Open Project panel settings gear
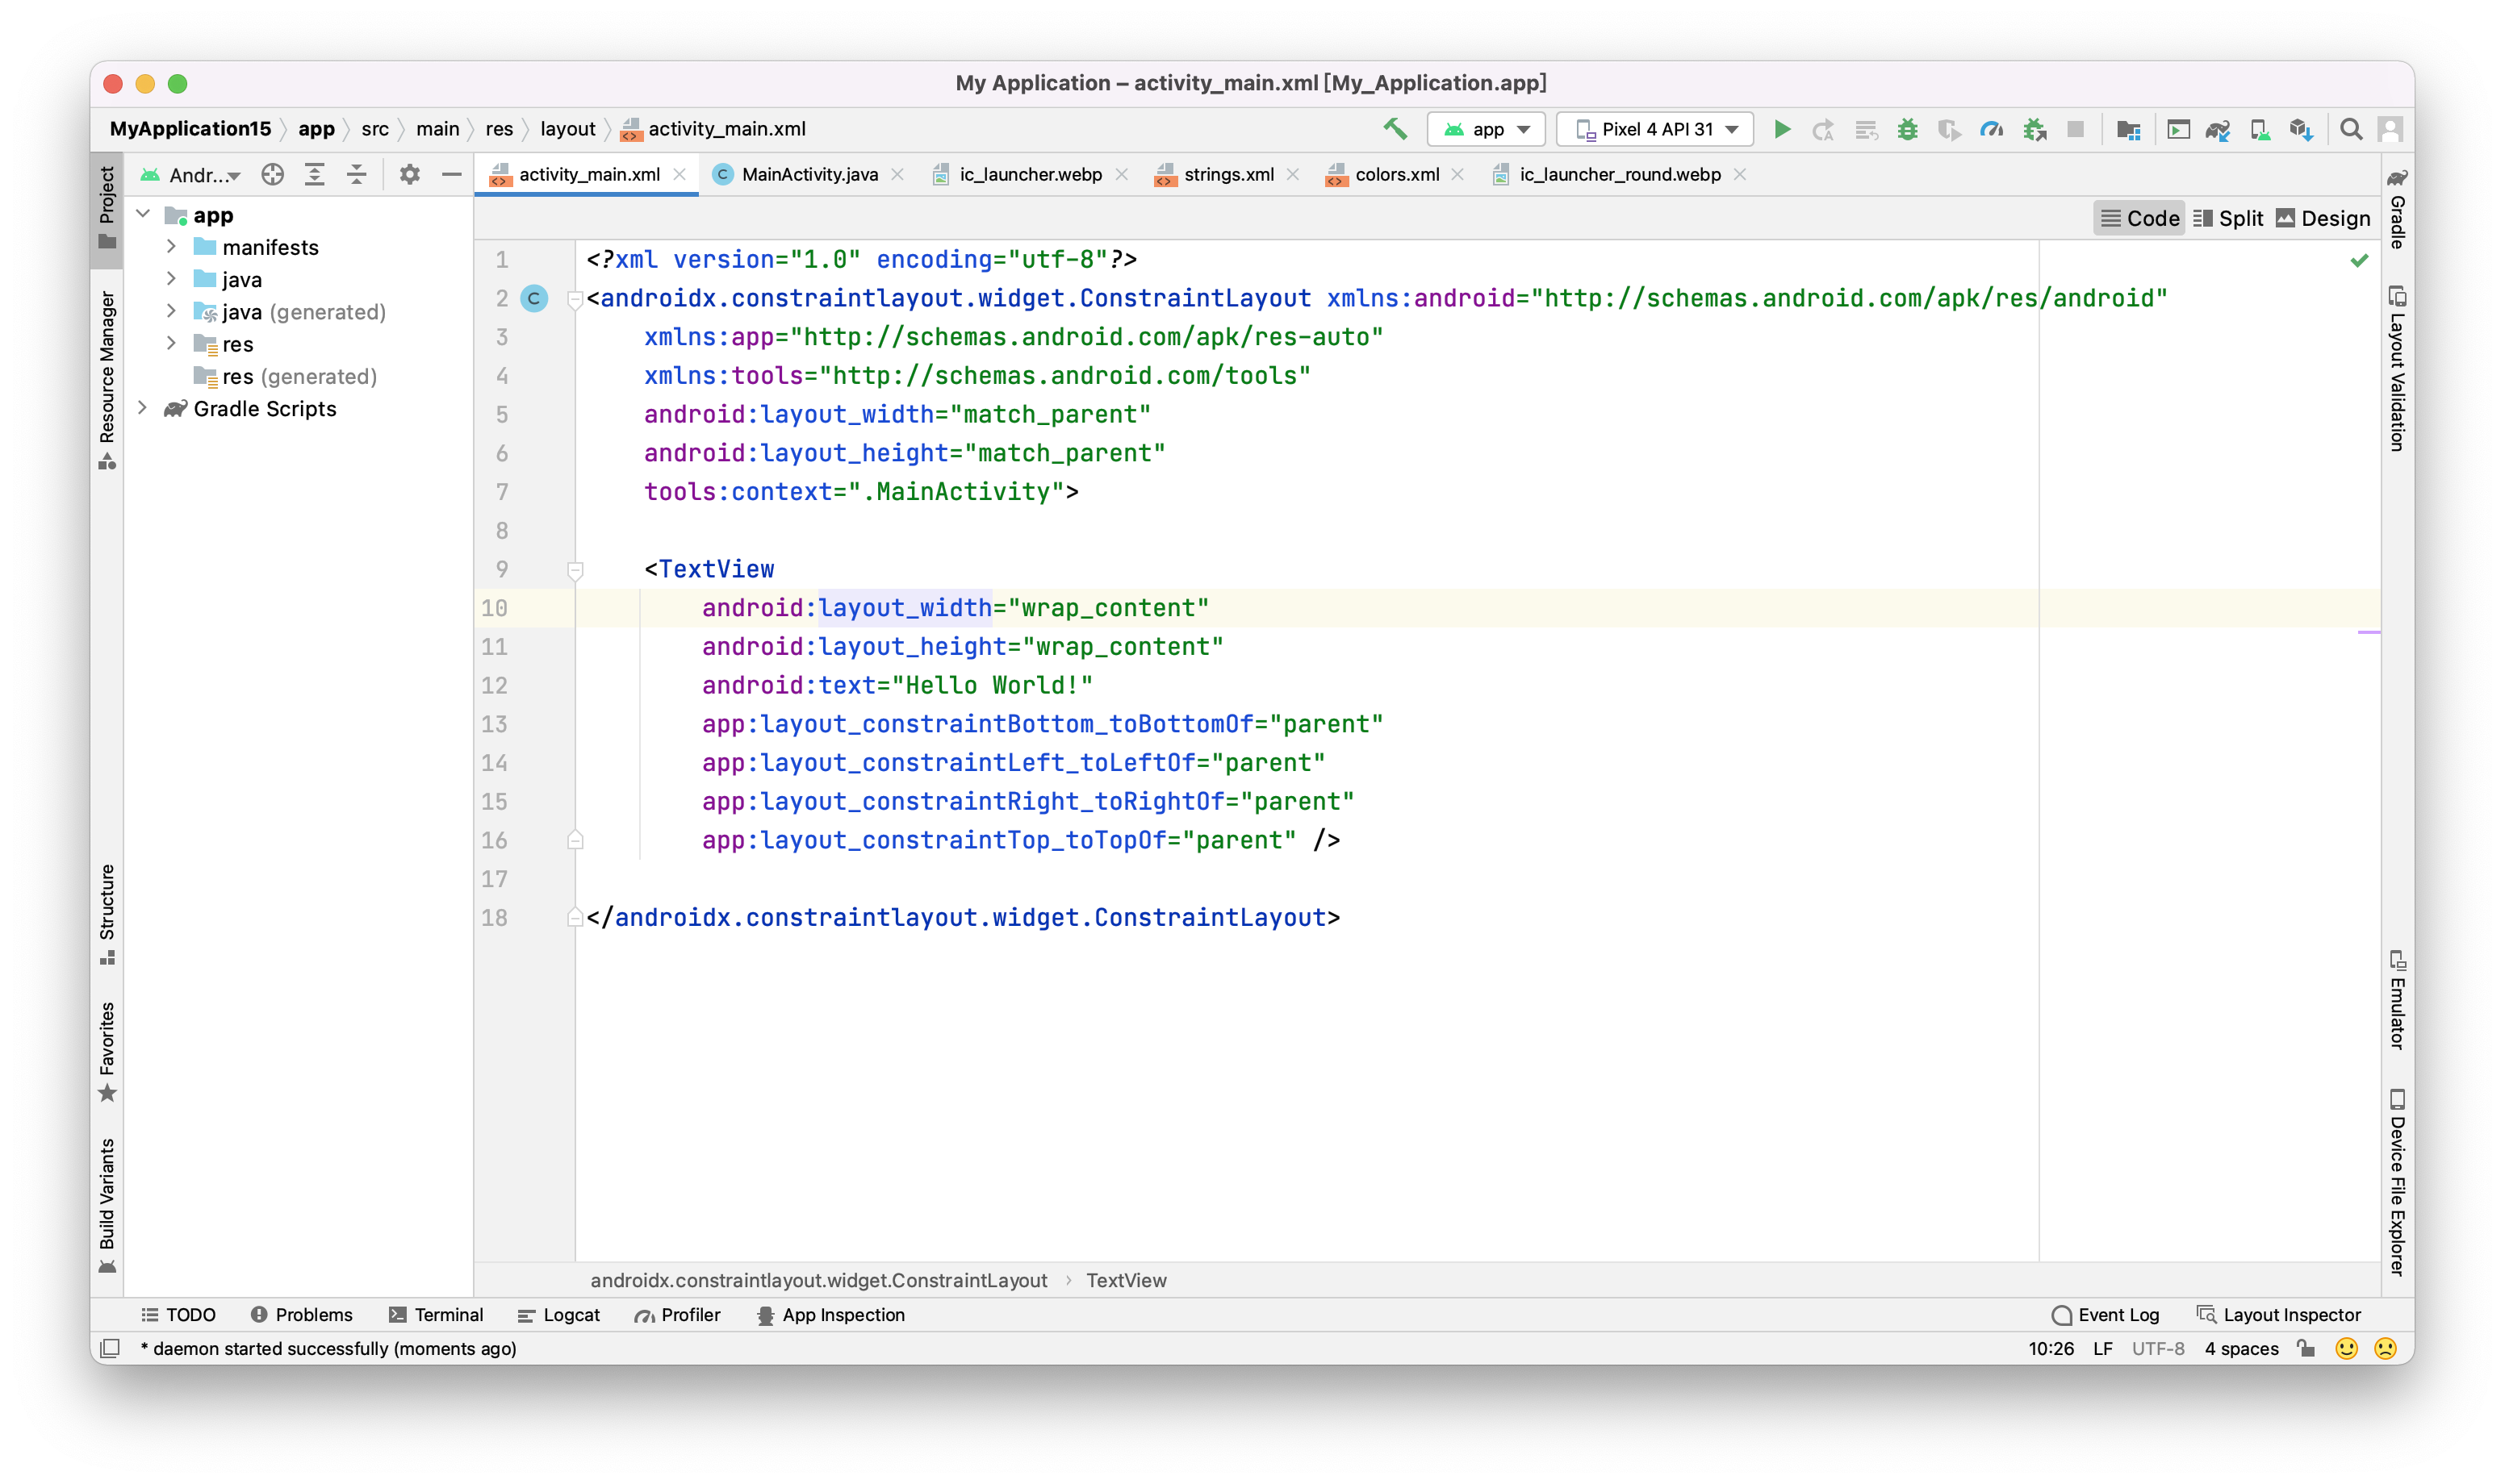The height and width of the screenshot is (1484, 2505). click(409, 174)
